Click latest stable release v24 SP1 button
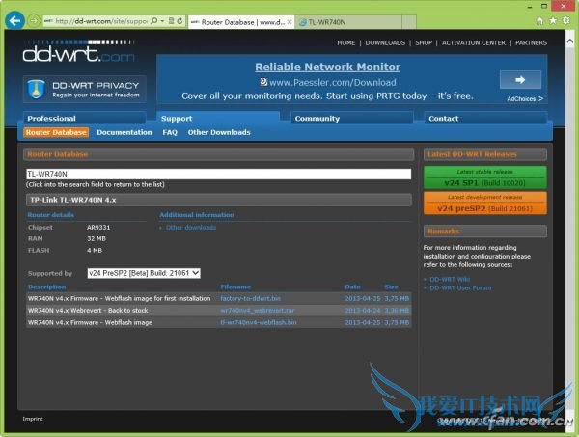The image size is (579, 437). point(484,178)
